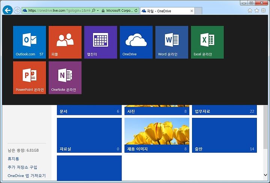Viewport: 270px width, 183px height.
Task: Click the address bar search magnifier icon
Action: click(93, 10)
